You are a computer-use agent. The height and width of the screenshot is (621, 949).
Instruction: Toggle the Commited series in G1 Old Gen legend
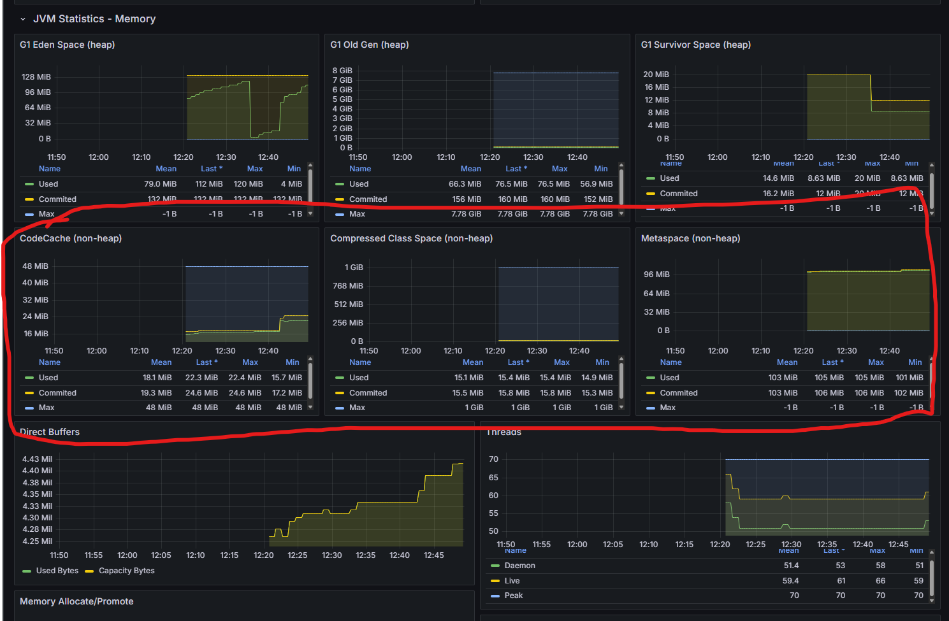tap(368, 199)
